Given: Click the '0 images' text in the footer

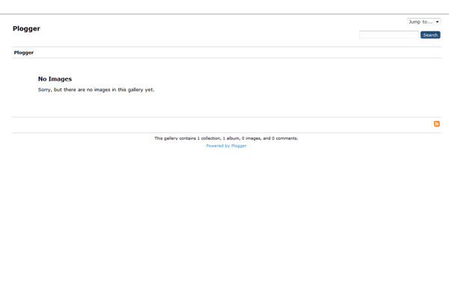Looking at the screenshot, I should tap(249, 138).
